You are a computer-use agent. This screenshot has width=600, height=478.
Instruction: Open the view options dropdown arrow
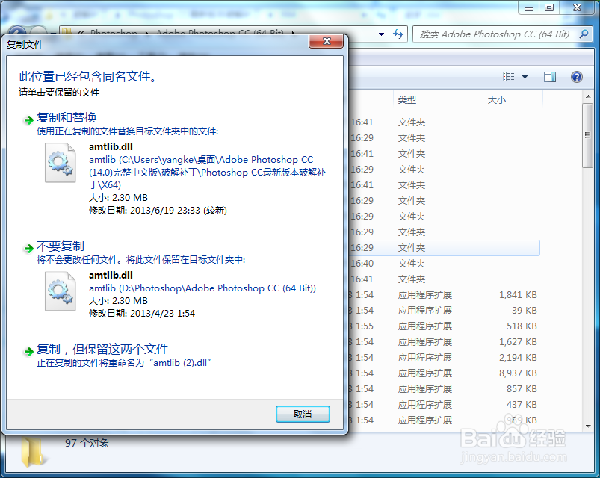(x=525, y=76)
